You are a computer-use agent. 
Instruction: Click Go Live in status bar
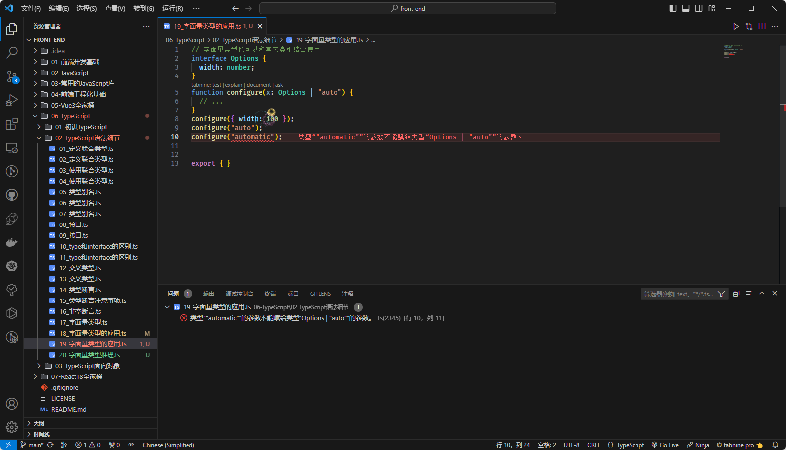(x=665, y=445)
